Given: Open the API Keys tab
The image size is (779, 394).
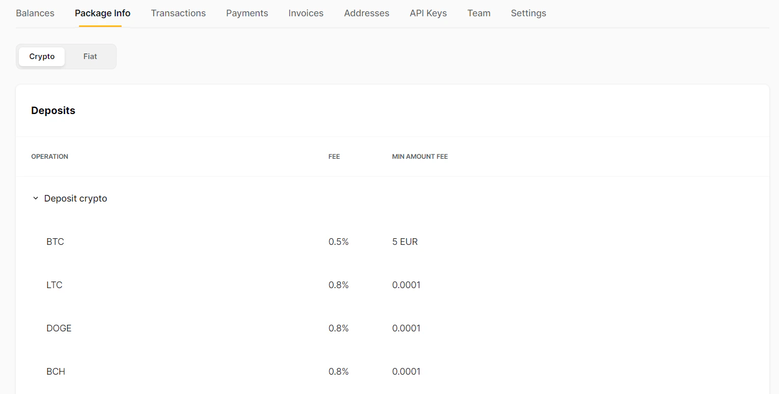Looking at the screenshot, I should click(x=428, y=13).
